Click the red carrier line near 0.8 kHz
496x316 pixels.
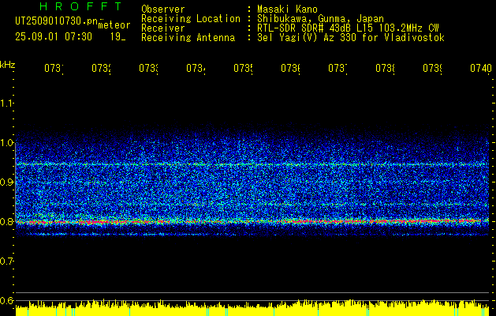click(x=252, y=221)
